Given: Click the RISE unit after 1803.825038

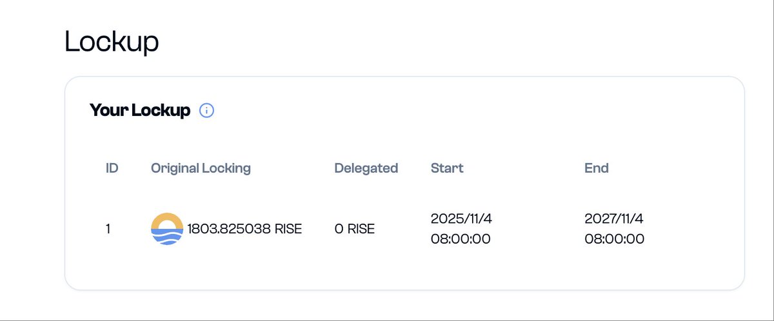Looking at the screenshot, I should click(x=288, y=229).
